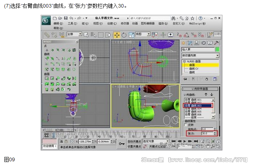258x166 pixels.
Task: Click the 起始点 value field
Action: [207, 129]
